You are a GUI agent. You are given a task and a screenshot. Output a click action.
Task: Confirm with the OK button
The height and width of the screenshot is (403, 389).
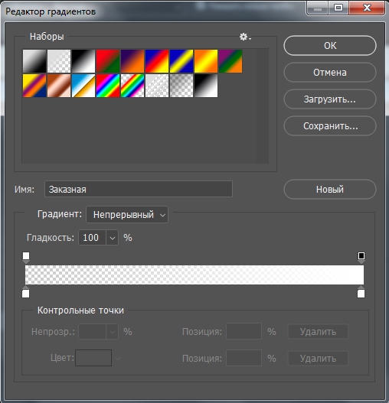click(330, 45)
